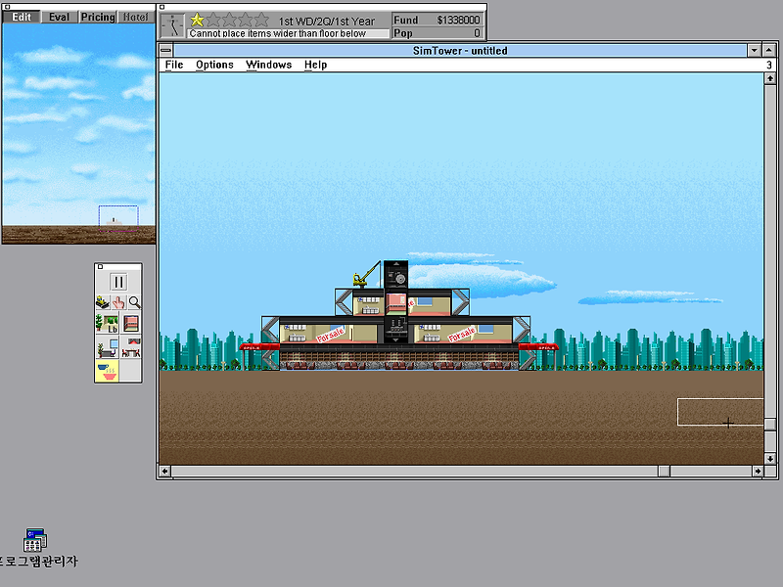Screen dimensions: 783x587
Task: Choose the elevator build tool
Action: click(131, 324)
